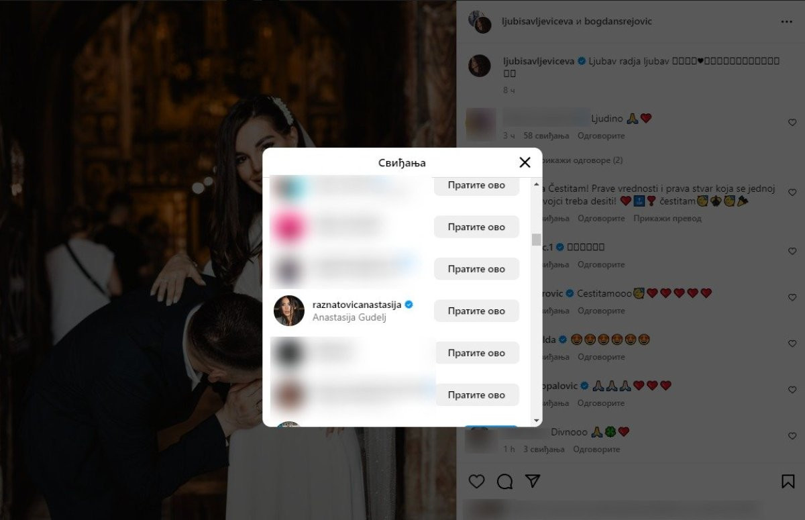Open the three-dots more options menu
The height and width of the screenshot is (520, 805).
[786, 21]
